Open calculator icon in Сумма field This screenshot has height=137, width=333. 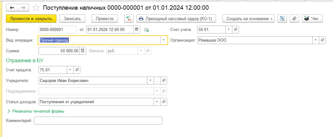83,51
